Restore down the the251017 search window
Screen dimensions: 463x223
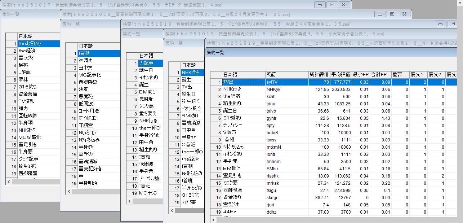point(332,5)
